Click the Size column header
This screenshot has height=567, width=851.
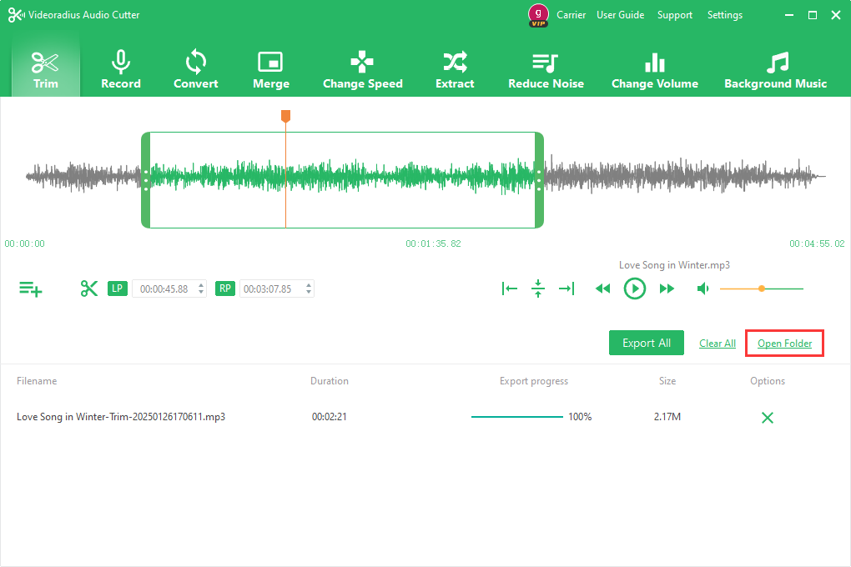point(667,381)
